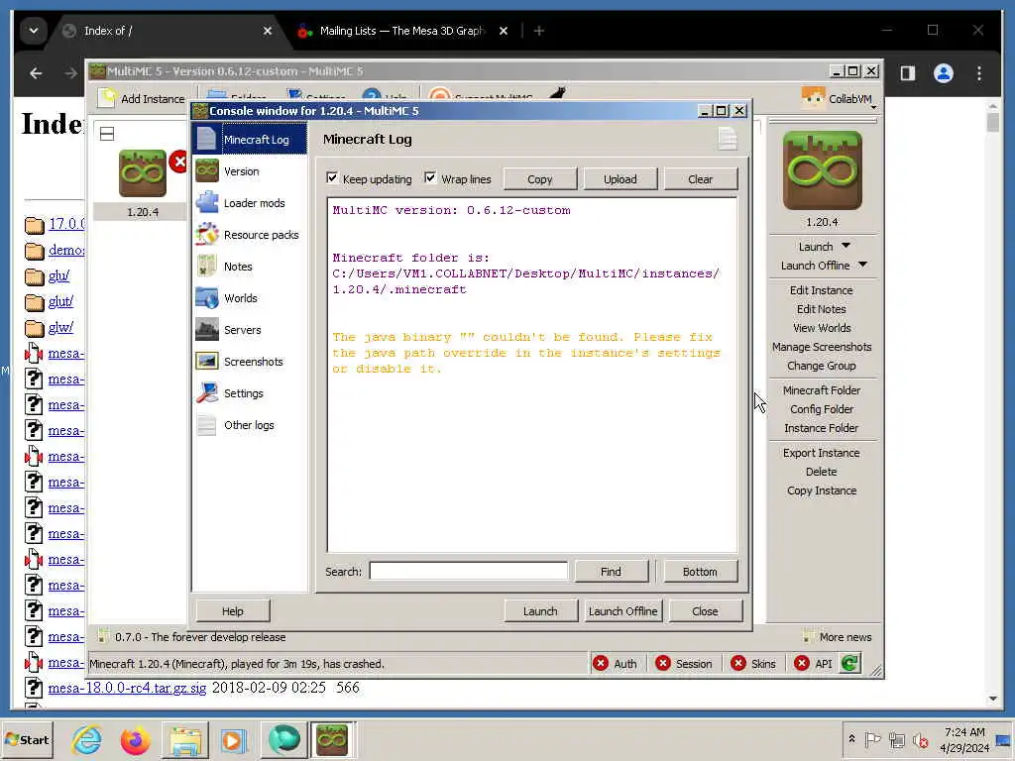Open the Launch dropdown arrow in side panel

pos(846,246)
